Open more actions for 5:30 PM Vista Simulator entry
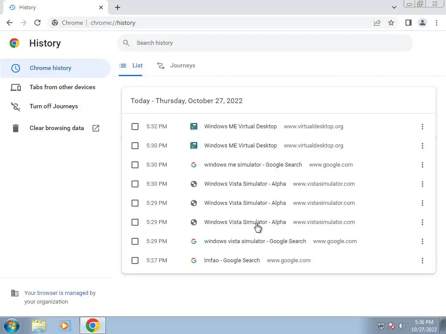Viewport: 446px width, 334px height. 422,184
